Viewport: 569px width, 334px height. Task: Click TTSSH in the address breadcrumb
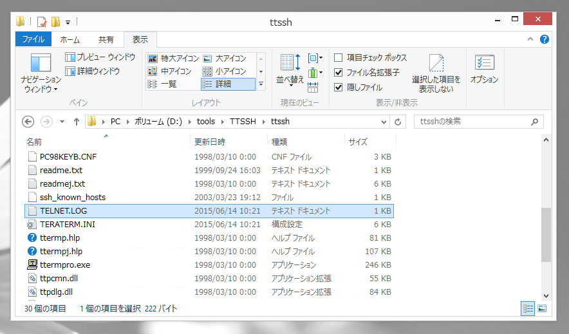(243, 122)
